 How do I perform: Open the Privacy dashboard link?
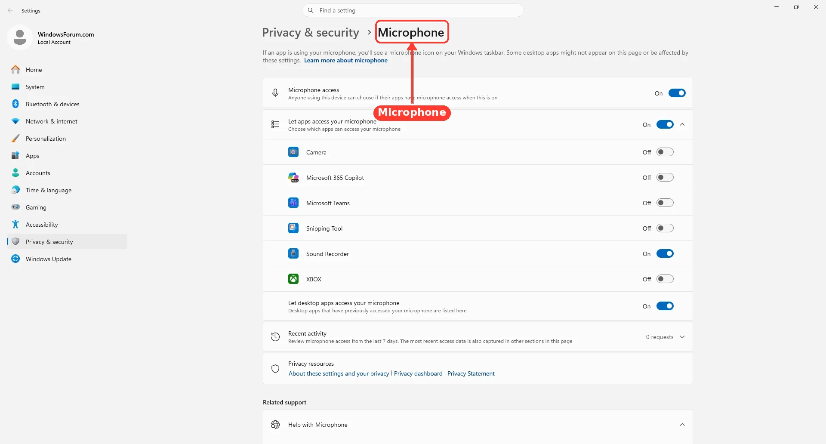pyautogui.click(x=418, y=373)
